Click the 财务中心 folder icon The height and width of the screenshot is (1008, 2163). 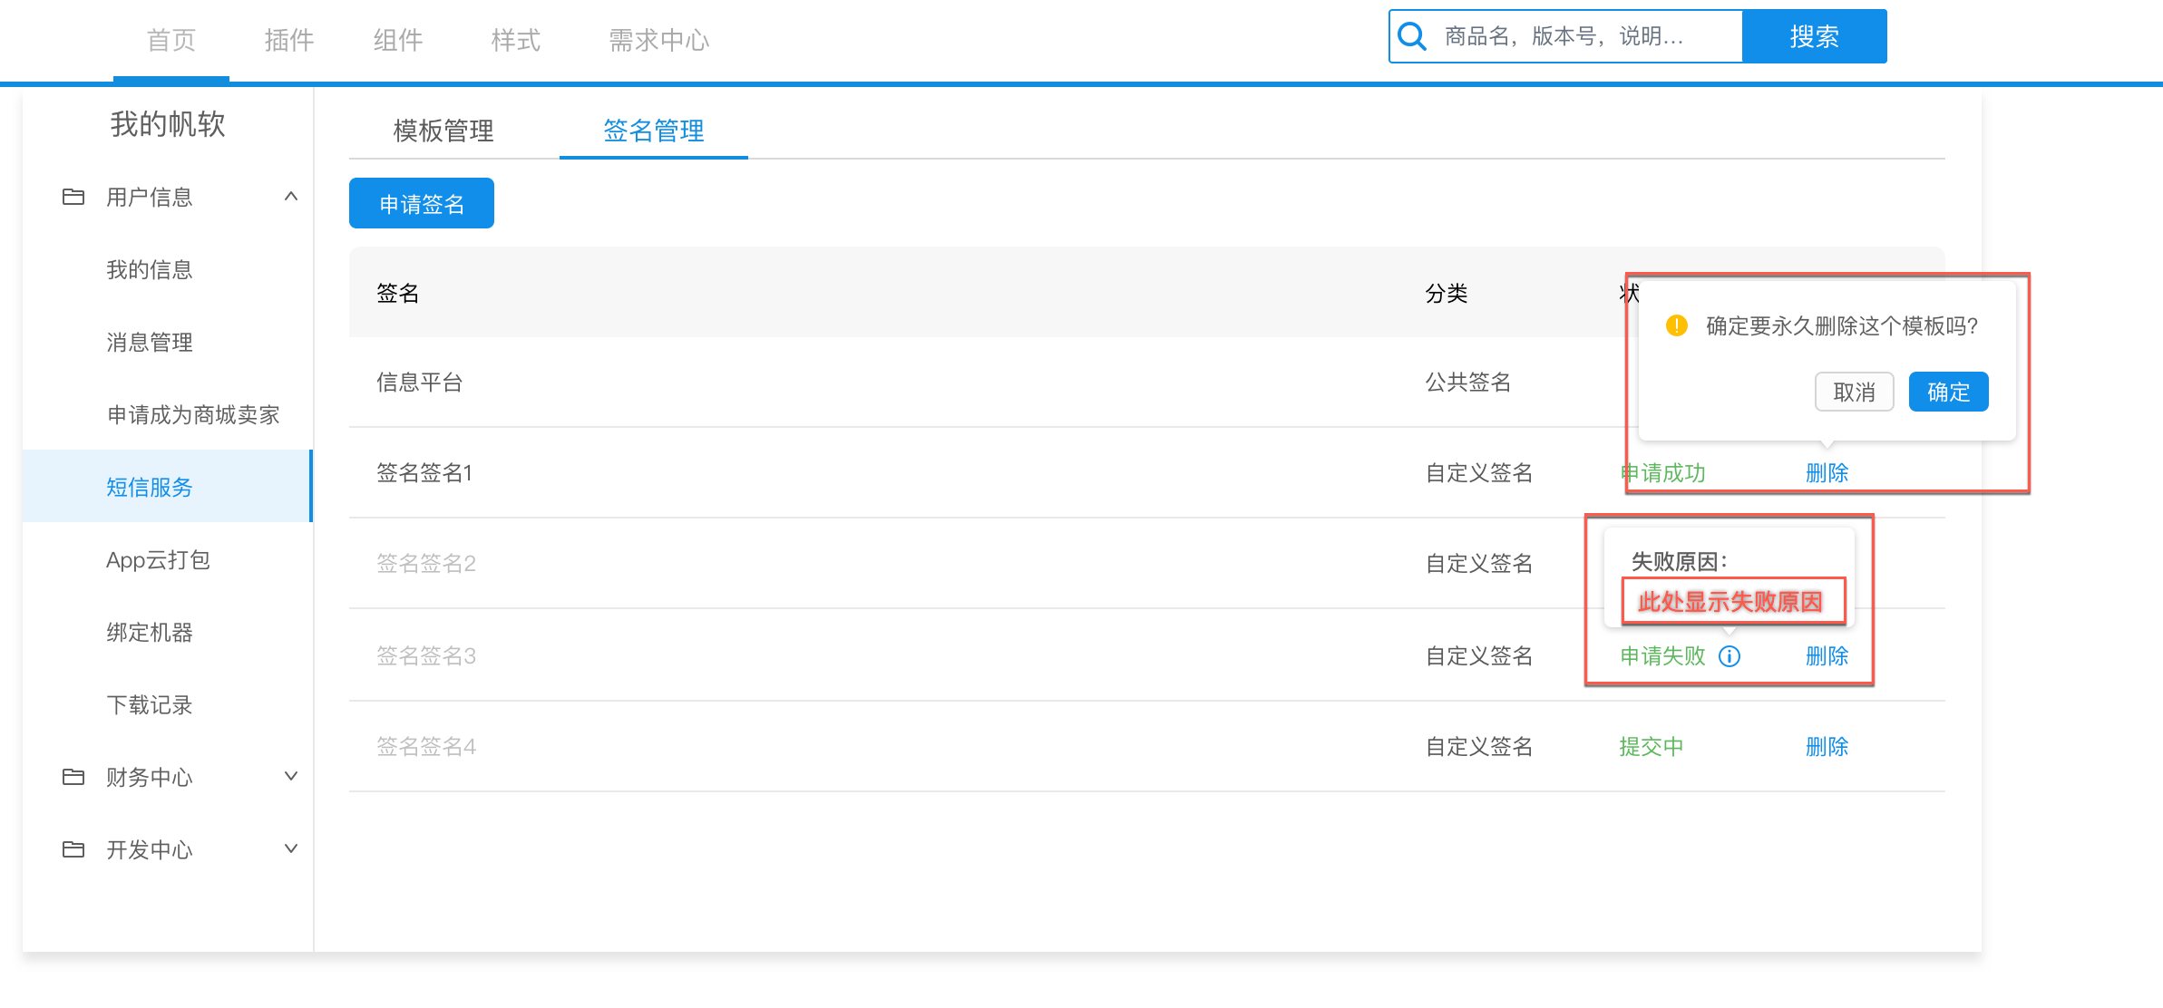[73, 777]
